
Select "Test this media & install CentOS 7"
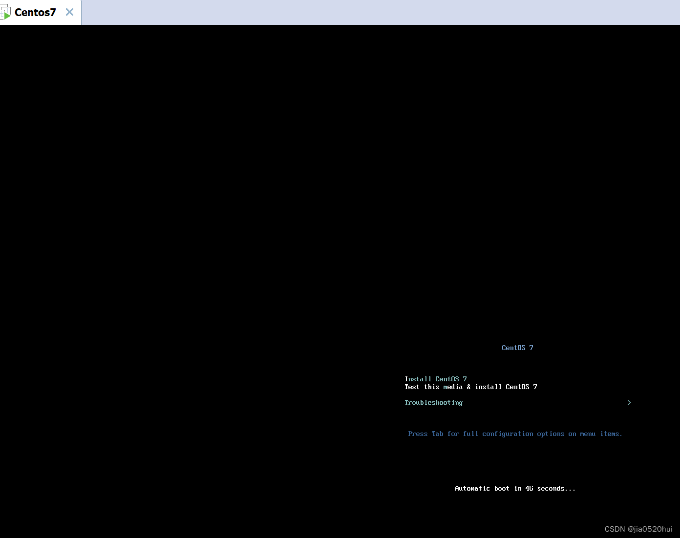tap(470, 387)
